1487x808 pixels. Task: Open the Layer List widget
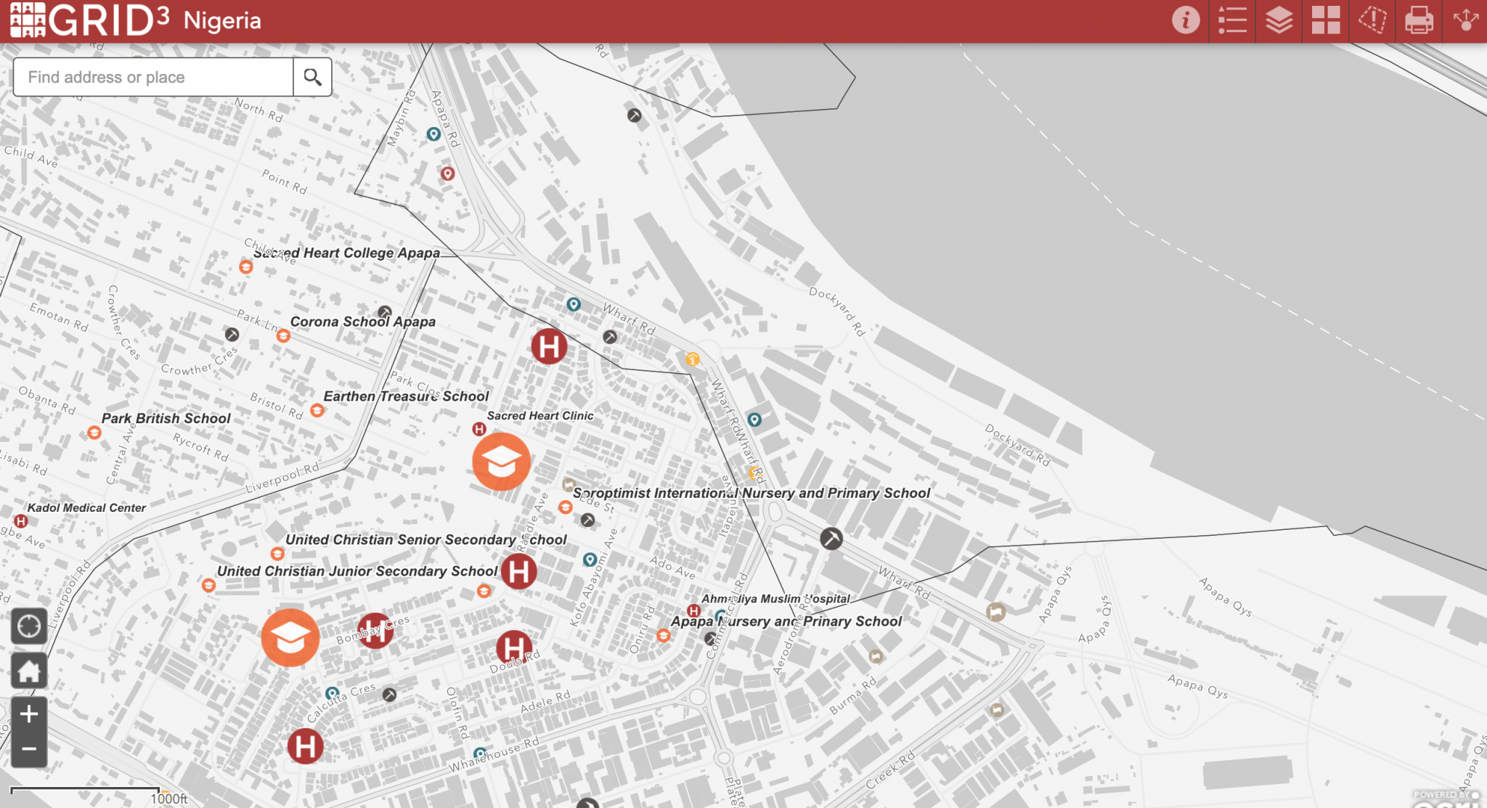1279,20
